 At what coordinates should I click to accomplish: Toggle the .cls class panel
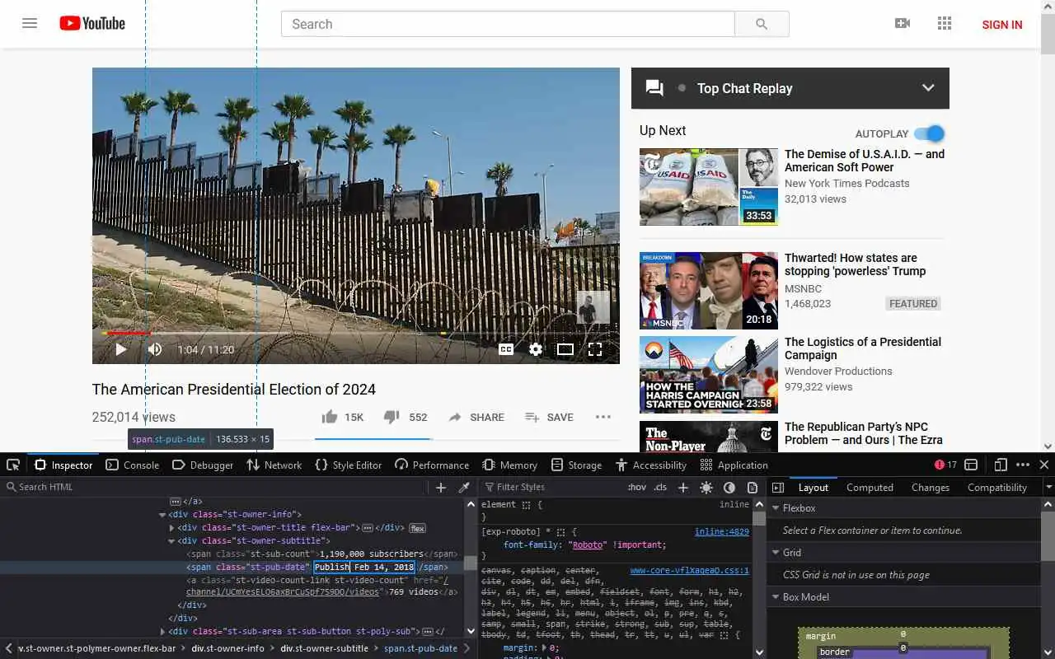click(660, 487)
